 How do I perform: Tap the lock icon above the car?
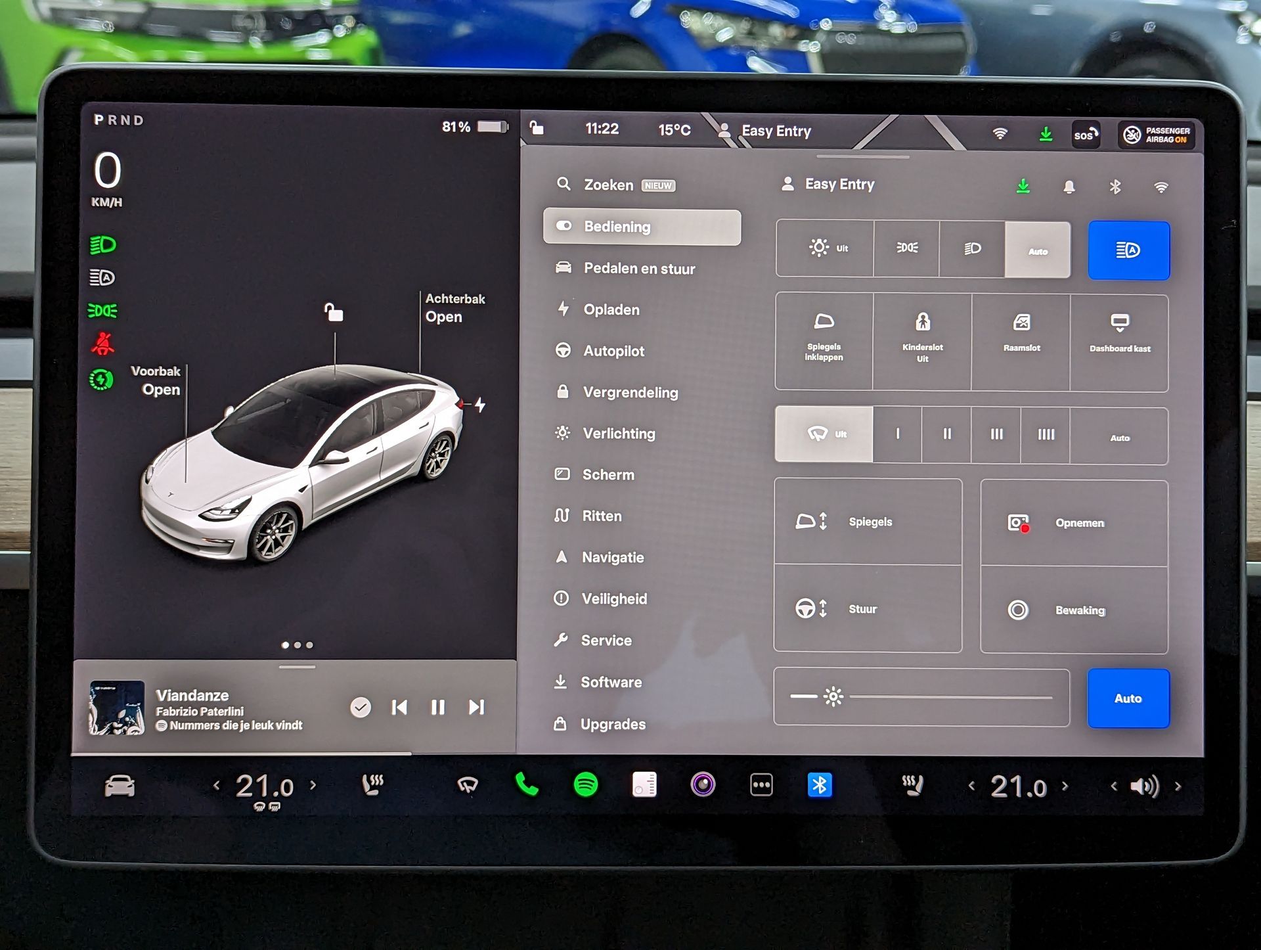[x=334, y=312]
